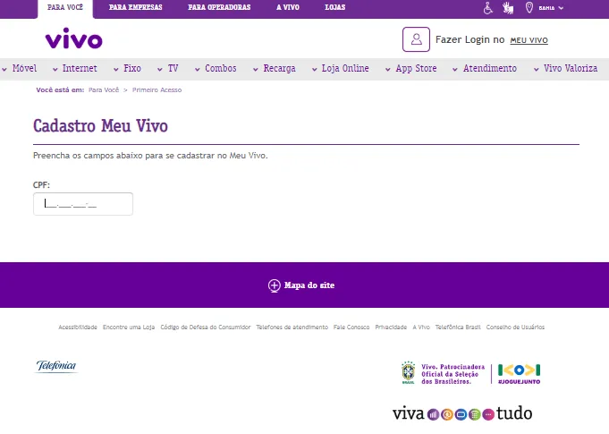Image resolution: width=609 pixels, height=434 pixels.
Task: Open Conselho de Usuários footer link
Action: (515, 328)
